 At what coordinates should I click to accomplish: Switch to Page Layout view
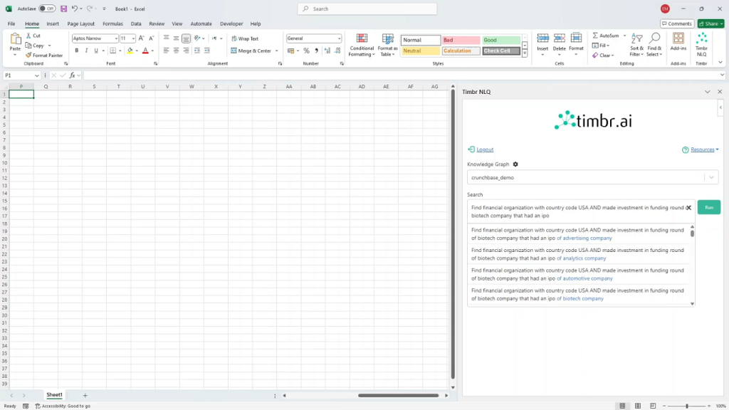(x=637, y=406)
